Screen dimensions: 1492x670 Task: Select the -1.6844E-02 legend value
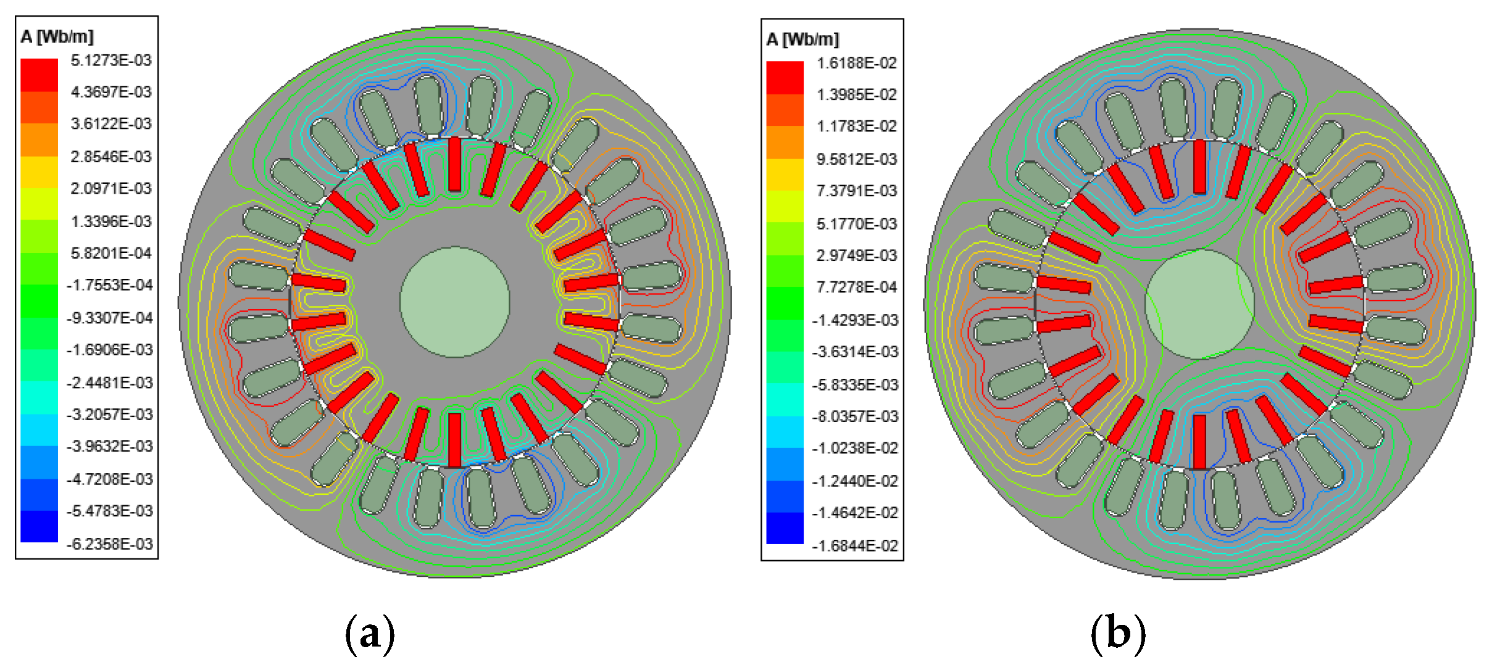click(x=855, y=545)
